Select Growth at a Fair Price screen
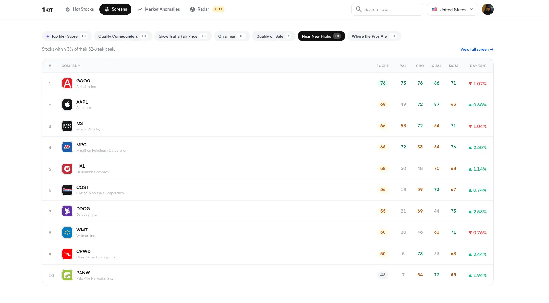Screen dimensions: 549x303 pyautogui.click(x=183, y=36)
